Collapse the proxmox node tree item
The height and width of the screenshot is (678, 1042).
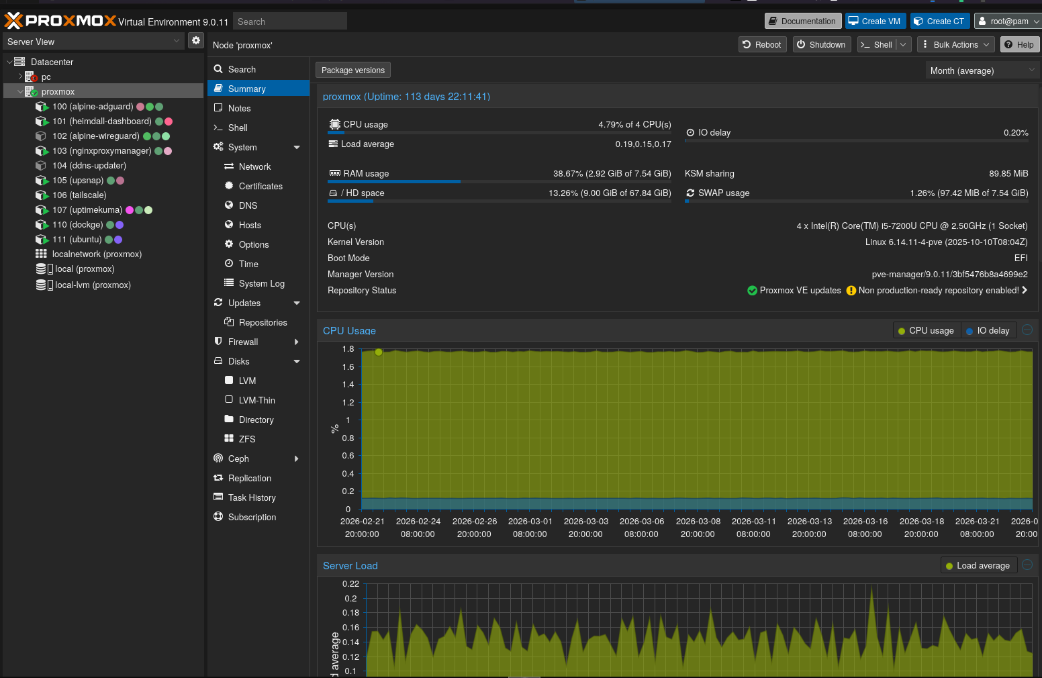click(x=20, y=91)
